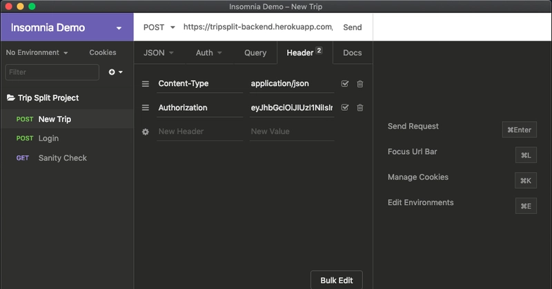Disable the Authorization header checkbox

[345, 107]
